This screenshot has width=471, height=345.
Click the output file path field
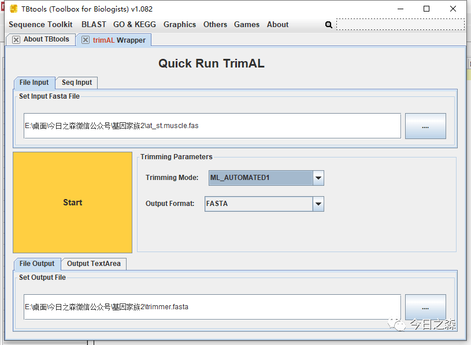tap(212, 307)
